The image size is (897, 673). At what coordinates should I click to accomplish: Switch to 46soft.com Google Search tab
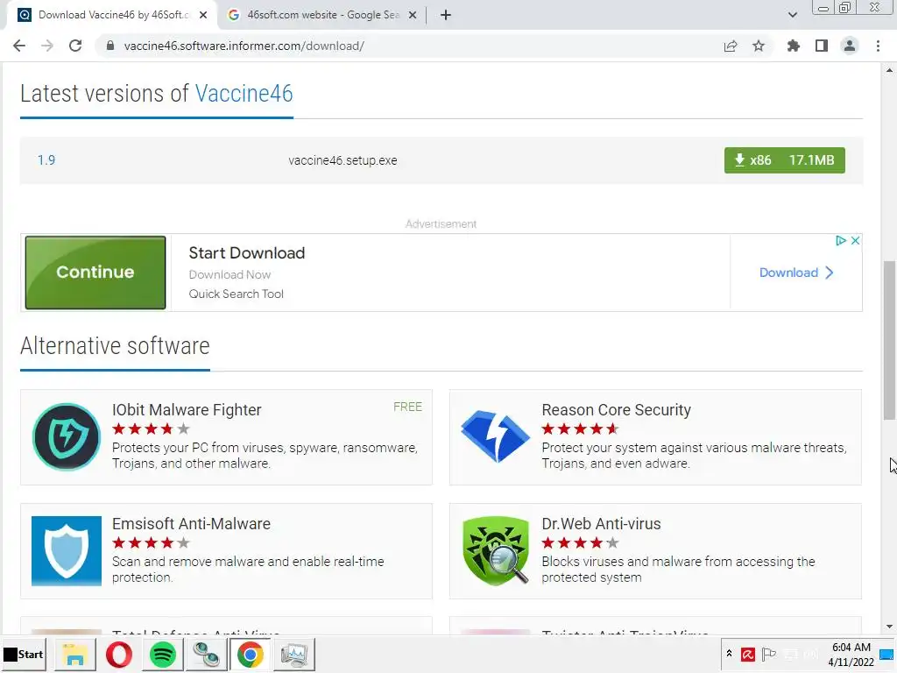click(x=323, y=15)
